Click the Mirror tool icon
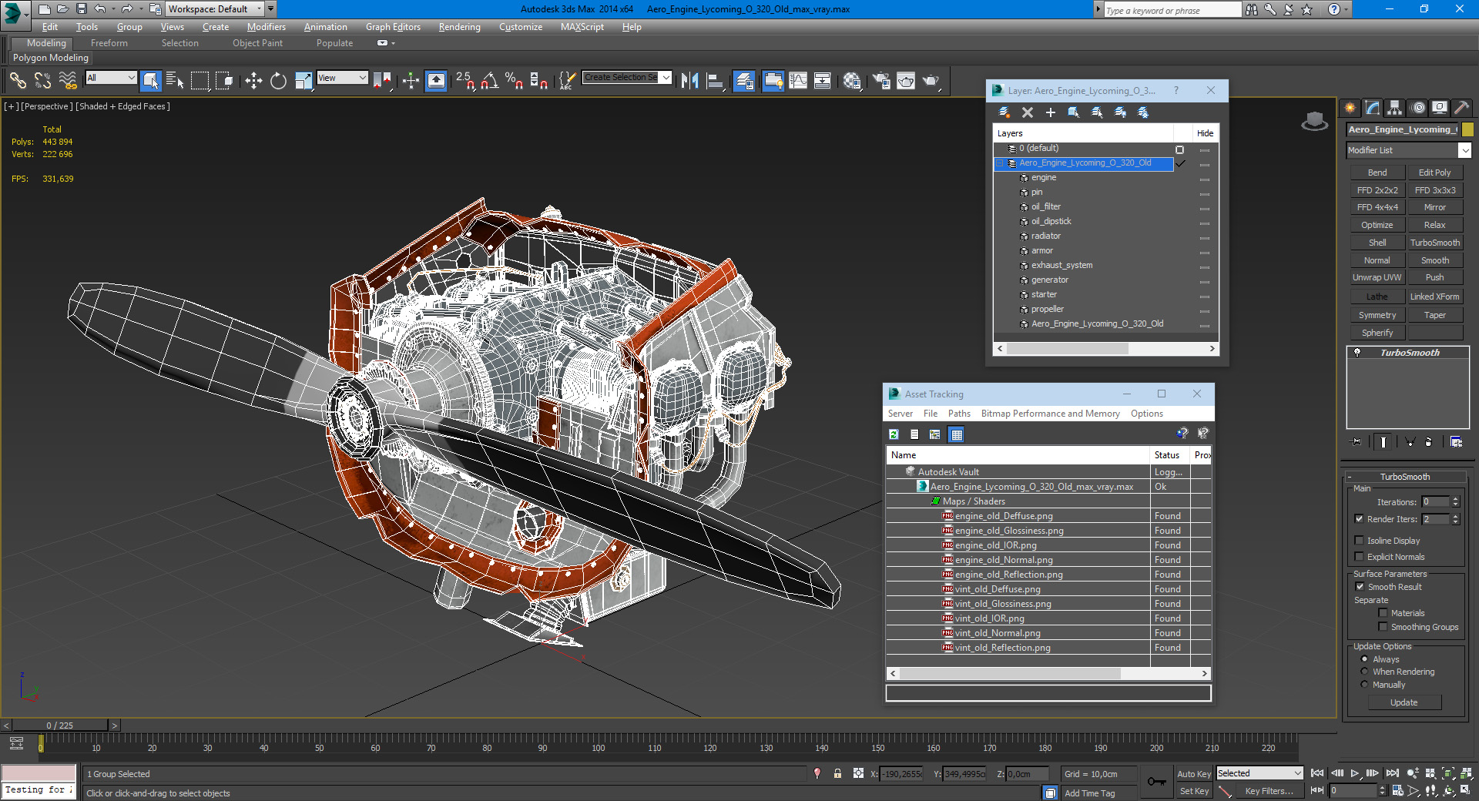The height and width of the screenshot is (801, 1479). click(x=689, y=81)
